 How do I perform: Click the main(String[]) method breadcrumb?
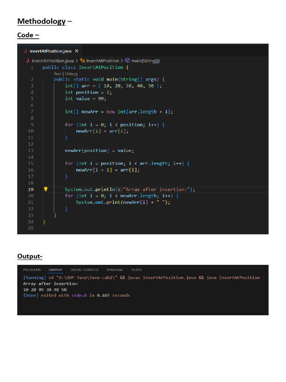(x=146, y=61)
